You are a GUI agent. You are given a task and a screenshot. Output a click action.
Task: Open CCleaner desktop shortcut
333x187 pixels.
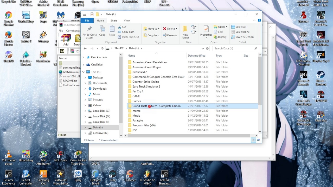pyautogui.click(x=130, y=175)
